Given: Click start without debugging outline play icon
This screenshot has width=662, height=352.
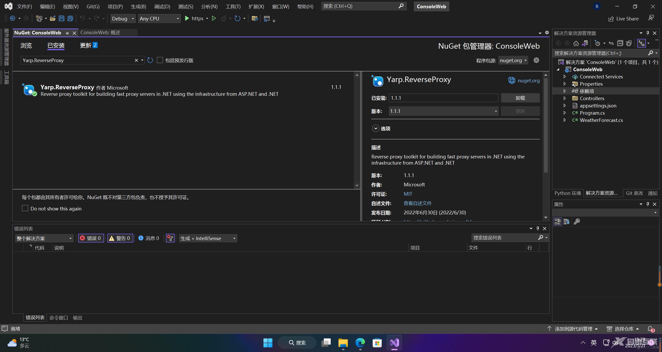Looking at the screenshot, I should tap(214, 18).
